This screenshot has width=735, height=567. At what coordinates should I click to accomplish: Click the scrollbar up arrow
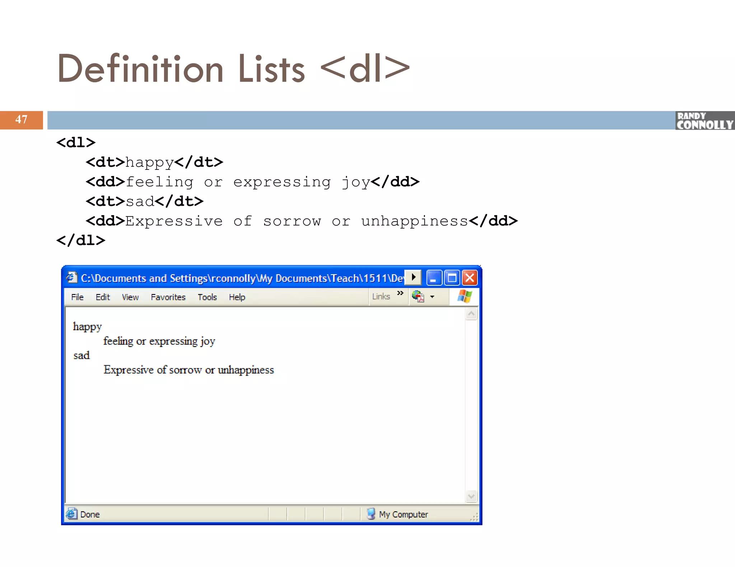click(x=471, y=314)
